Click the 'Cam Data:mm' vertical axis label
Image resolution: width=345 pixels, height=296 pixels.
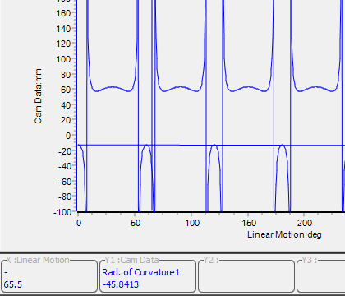click(x=38, y=96)
